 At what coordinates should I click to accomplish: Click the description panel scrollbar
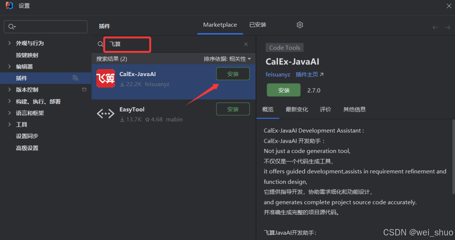pyautogui.click(x=453, y=156)
